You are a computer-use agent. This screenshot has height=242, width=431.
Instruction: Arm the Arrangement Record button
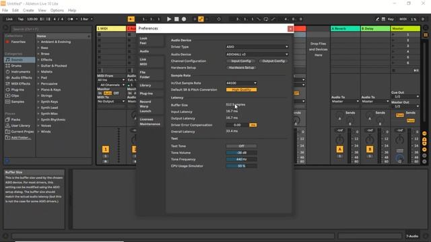pos(184,19)
